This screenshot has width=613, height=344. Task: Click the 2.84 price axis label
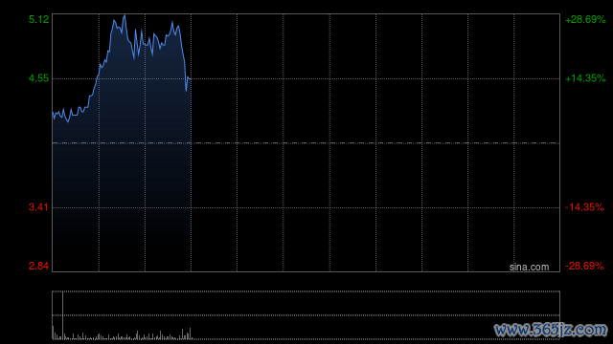click(38, 266)
